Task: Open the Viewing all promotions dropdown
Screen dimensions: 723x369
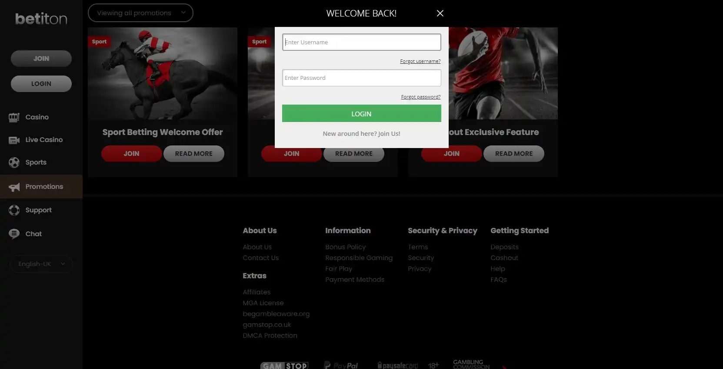Action: pos(140,13)
